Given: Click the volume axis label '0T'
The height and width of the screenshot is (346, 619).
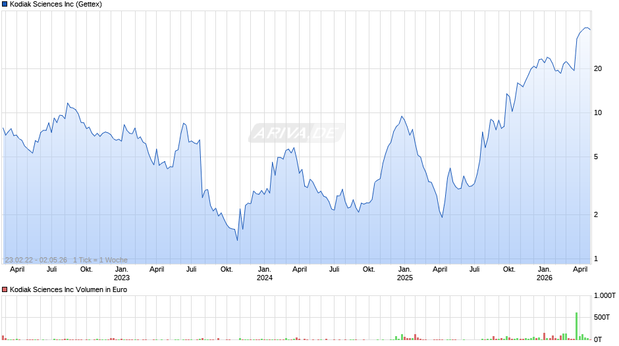Looking at the screenshot, I should point(598,339).
